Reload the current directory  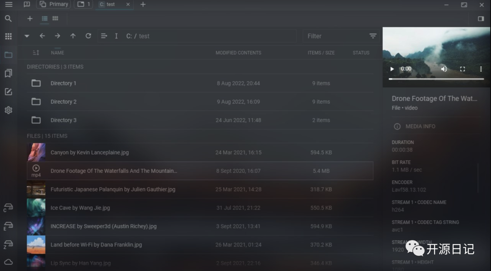coord(88,36)
